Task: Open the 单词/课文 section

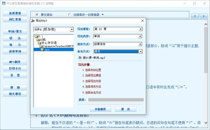Action: [x=15, y=31]
